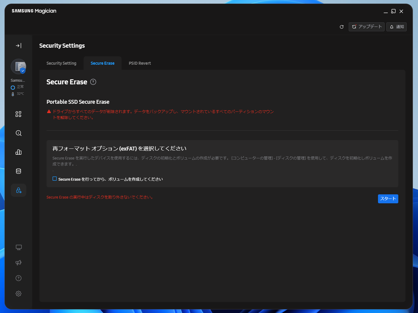Click the refresh icon in the top bar

342,27
